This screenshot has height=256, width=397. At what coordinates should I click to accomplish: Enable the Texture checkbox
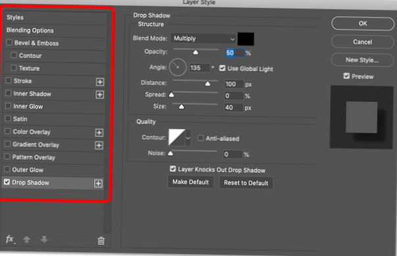[x=14, y=68]
